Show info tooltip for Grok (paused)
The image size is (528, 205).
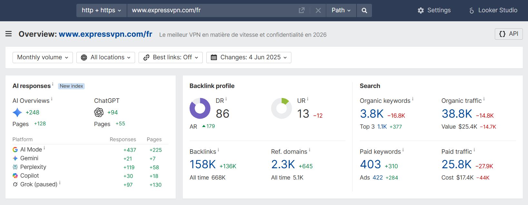60,183
